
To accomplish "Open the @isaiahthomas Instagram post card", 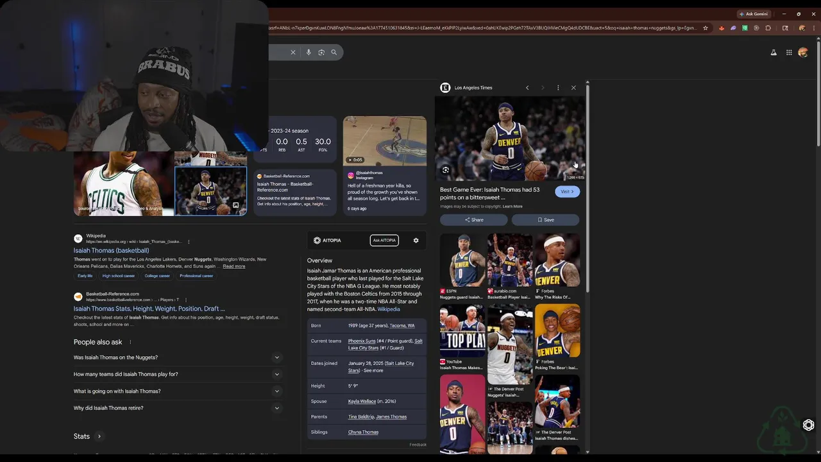I will point(384,192).
